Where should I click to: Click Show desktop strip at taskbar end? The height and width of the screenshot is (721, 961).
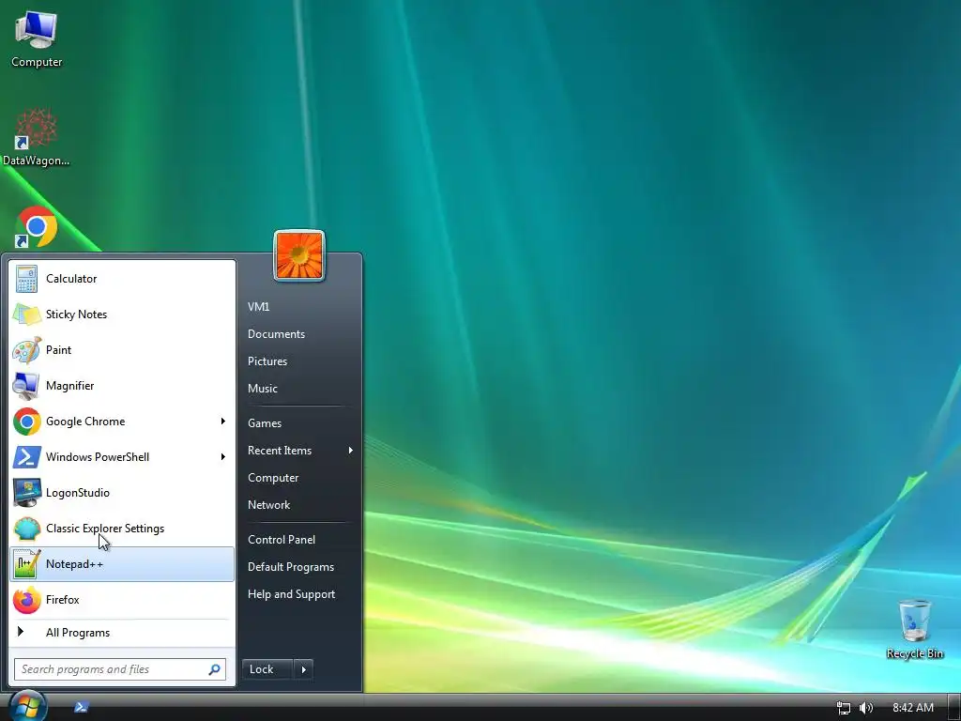[x=954, y=708]
